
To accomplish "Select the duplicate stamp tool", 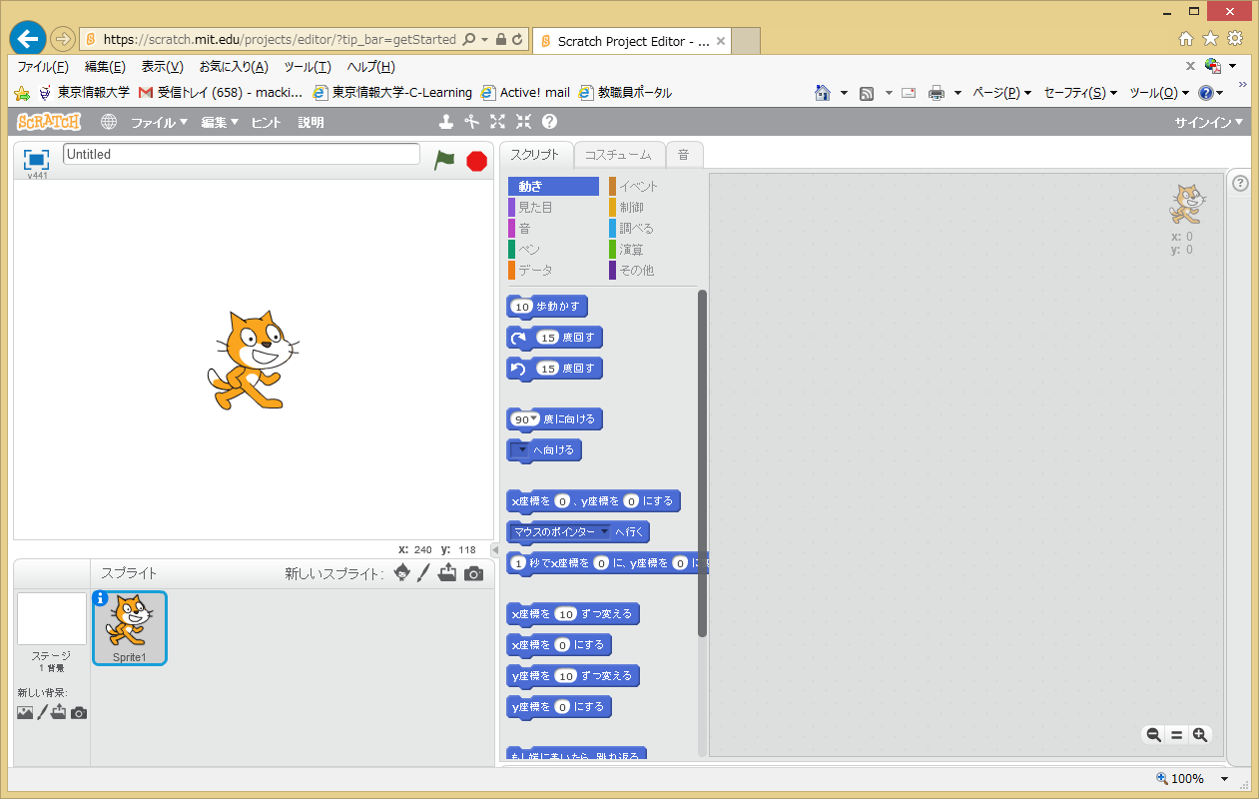I will (446, 122).
